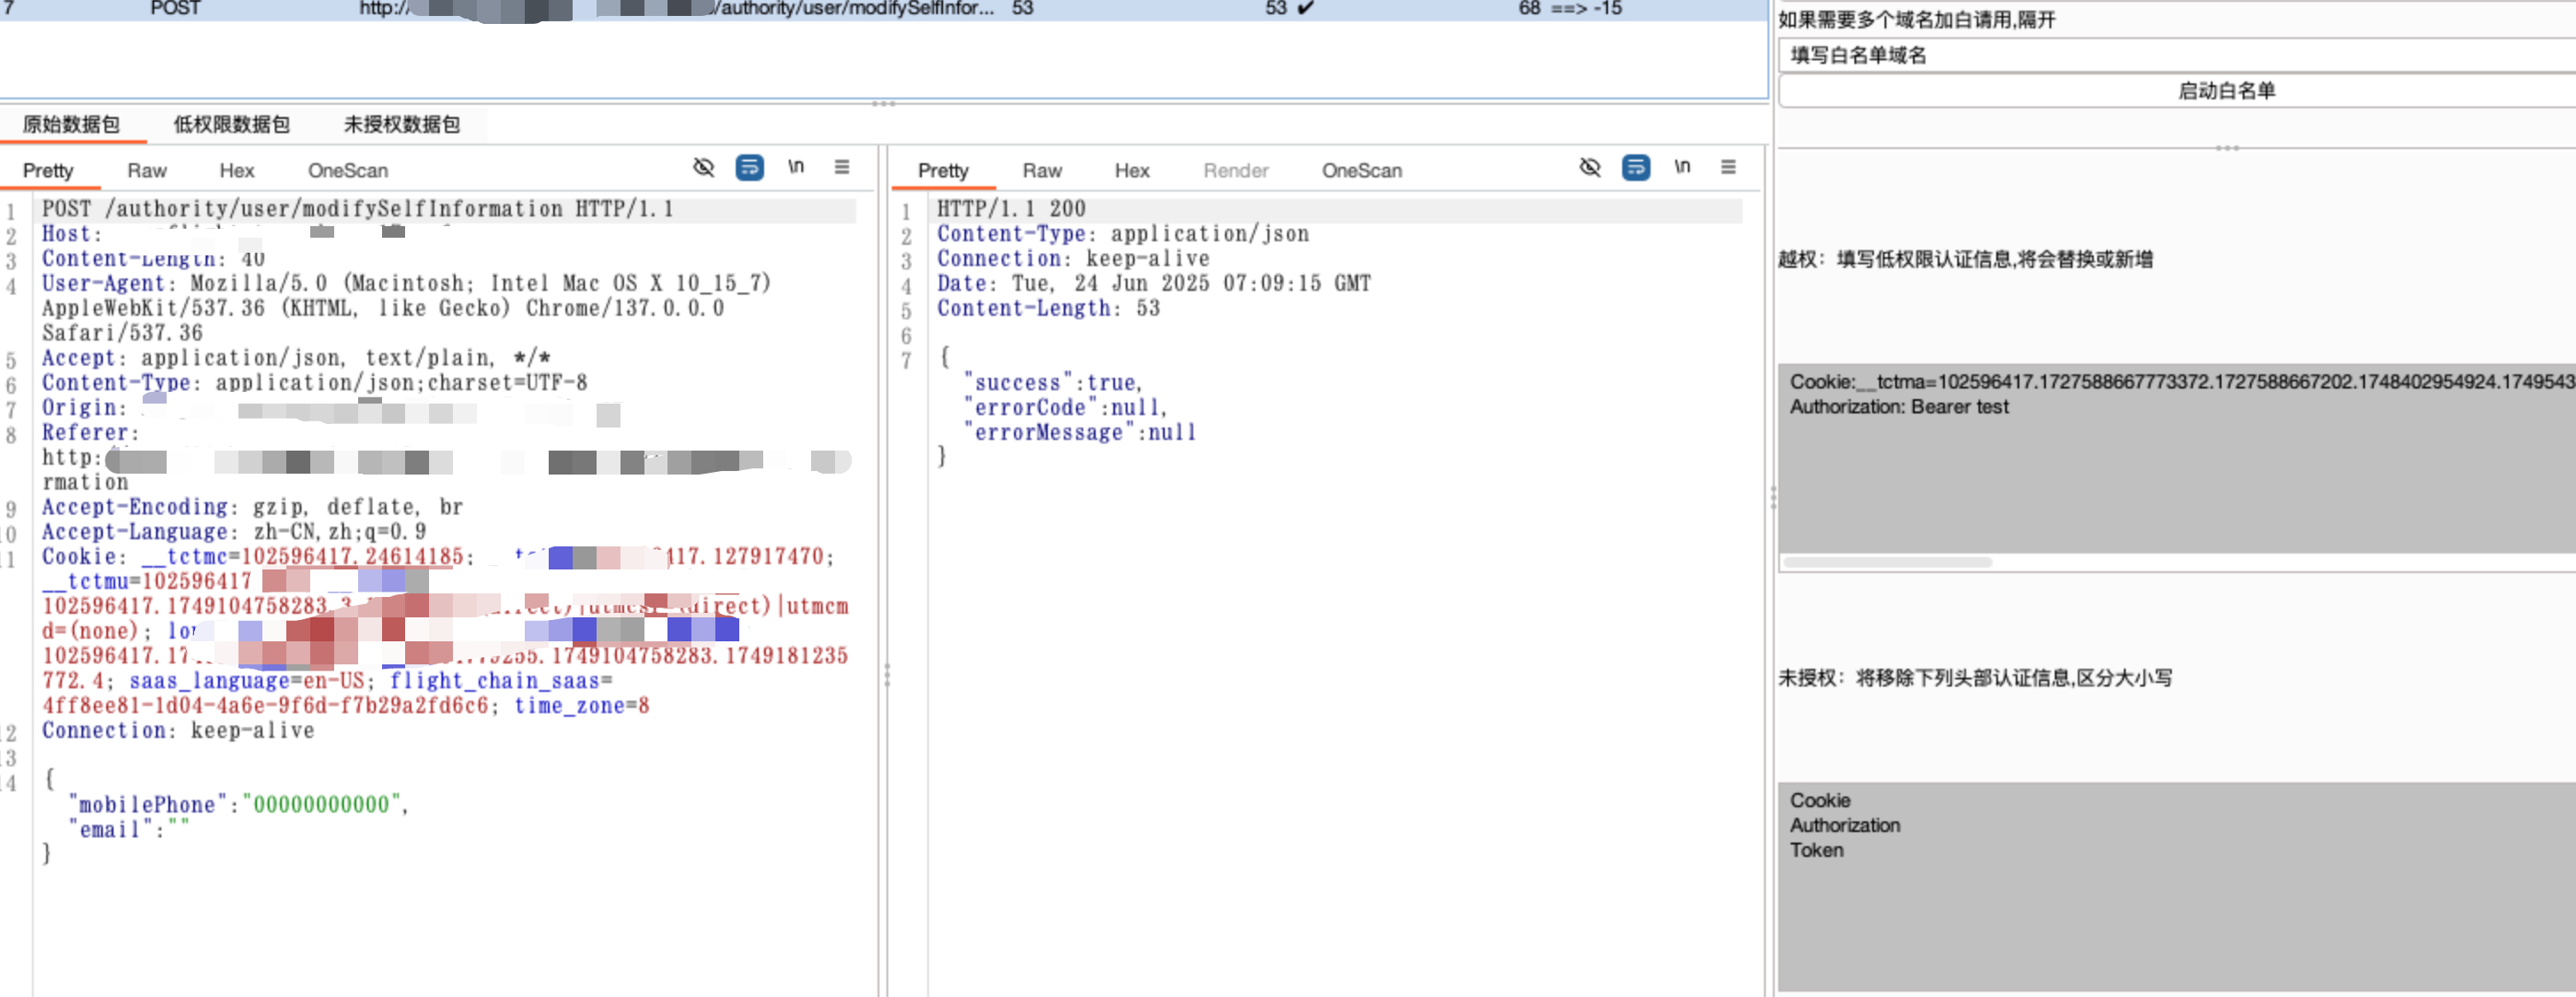Open Hex view in the response pane
The width and height of the screenshot is (2576, 997).
pyautogui.click(x=1132, y=170)
